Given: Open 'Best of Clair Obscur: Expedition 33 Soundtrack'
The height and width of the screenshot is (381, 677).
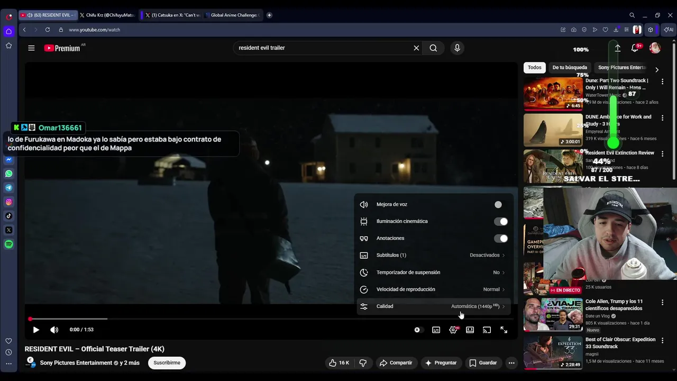Looking at the screenshot, I should (x=620, y=343).
